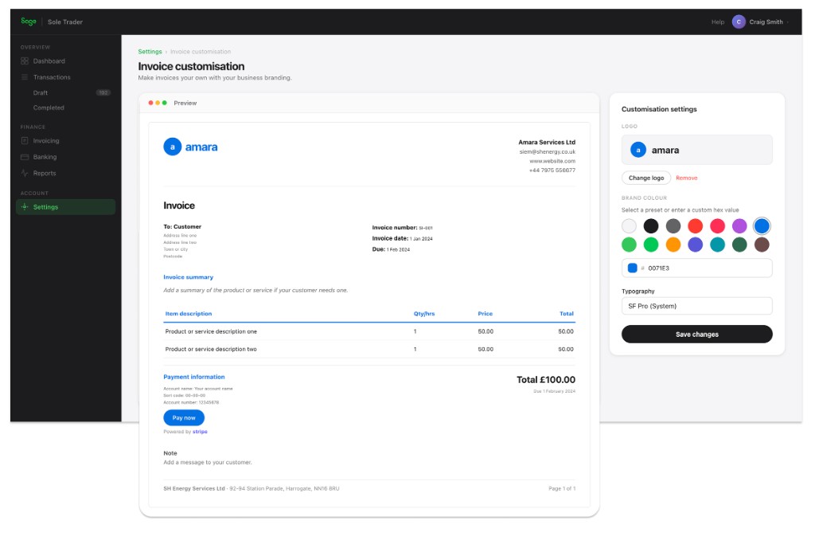Select the white brand colour preset

[628, 225]
